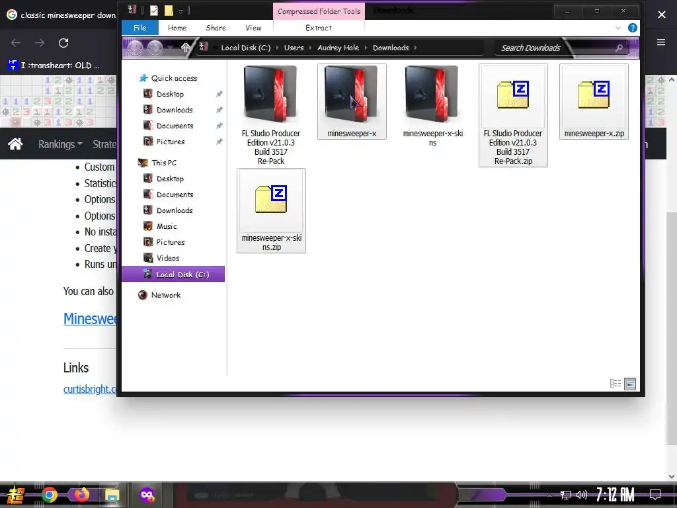Open pinned Pictures under Quick access
The width and height of the screenshot is (677, 508).
tap(170, 142)
